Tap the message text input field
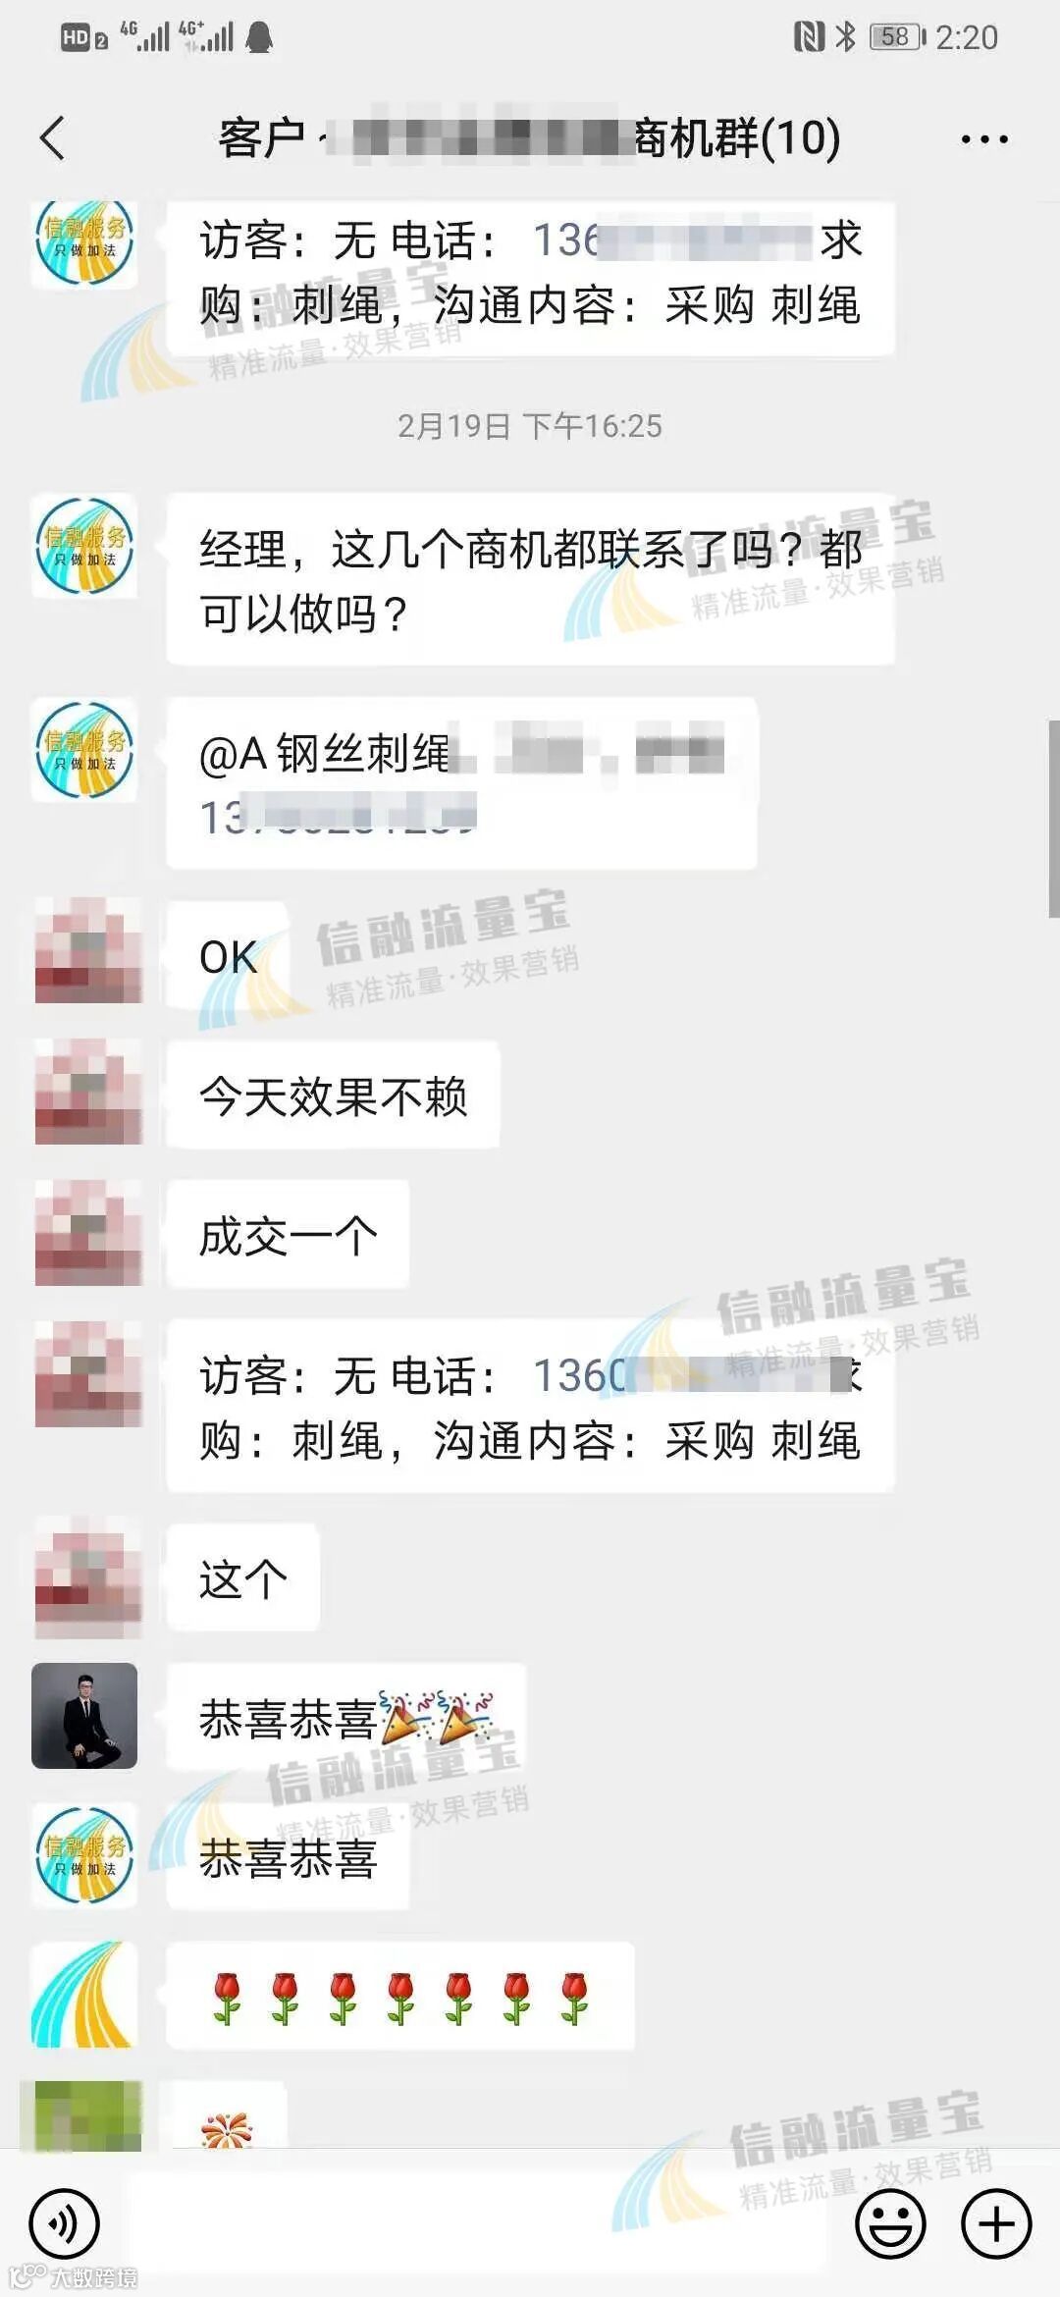The image size is (1060, 2297). [476, 2224]
